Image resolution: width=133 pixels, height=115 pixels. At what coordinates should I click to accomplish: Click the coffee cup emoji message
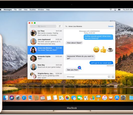pos(110,49)
